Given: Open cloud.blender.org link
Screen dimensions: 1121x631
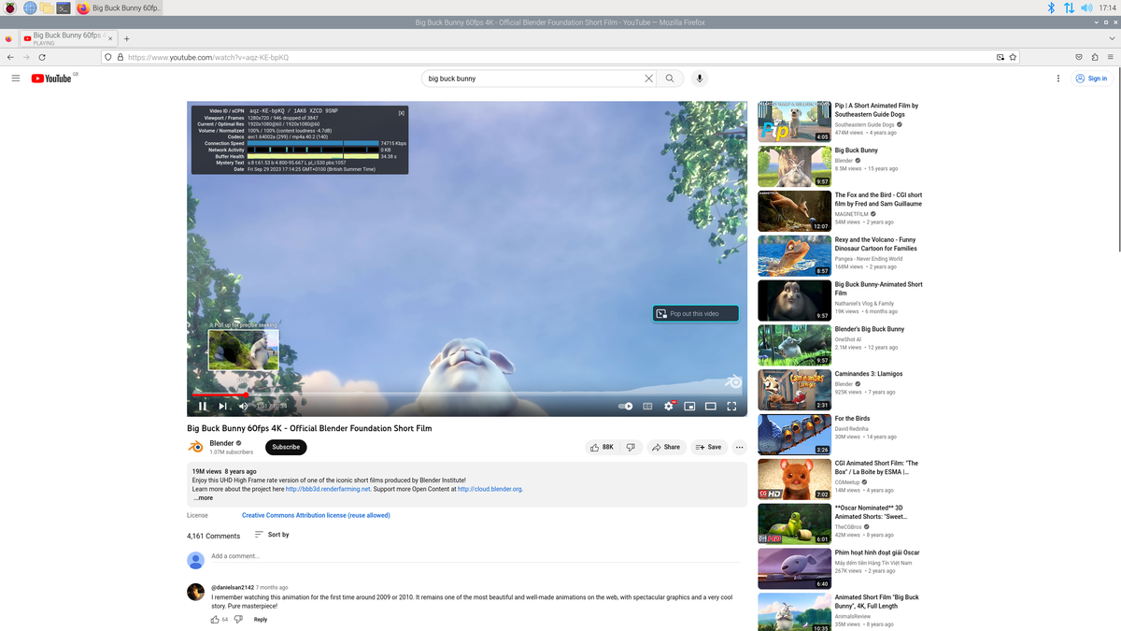Looking at the screenshot, I should (490, 489).
